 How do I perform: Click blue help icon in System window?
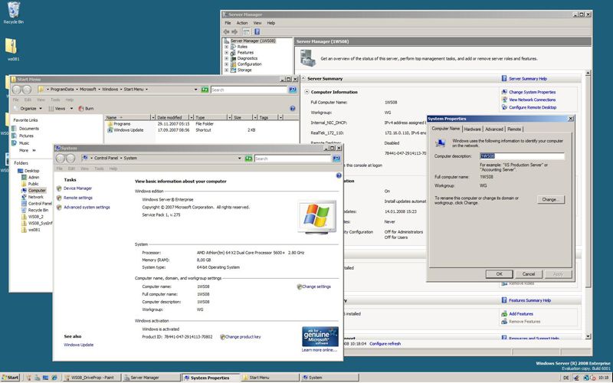339,176
